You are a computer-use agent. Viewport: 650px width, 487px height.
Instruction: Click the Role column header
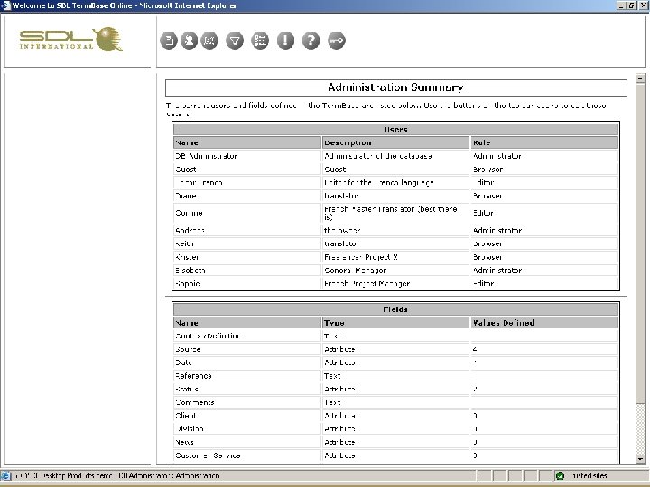coord(544,142)
